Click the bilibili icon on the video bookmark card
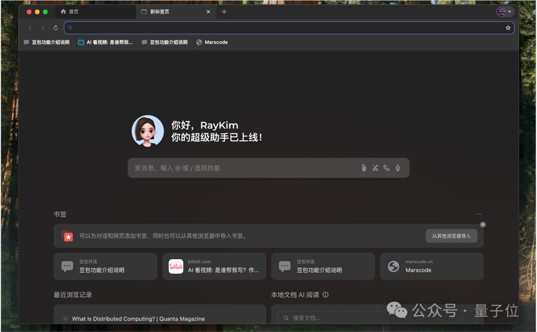Image resolution: width=537 pixels, height=332 pixels. coord(177,267)
